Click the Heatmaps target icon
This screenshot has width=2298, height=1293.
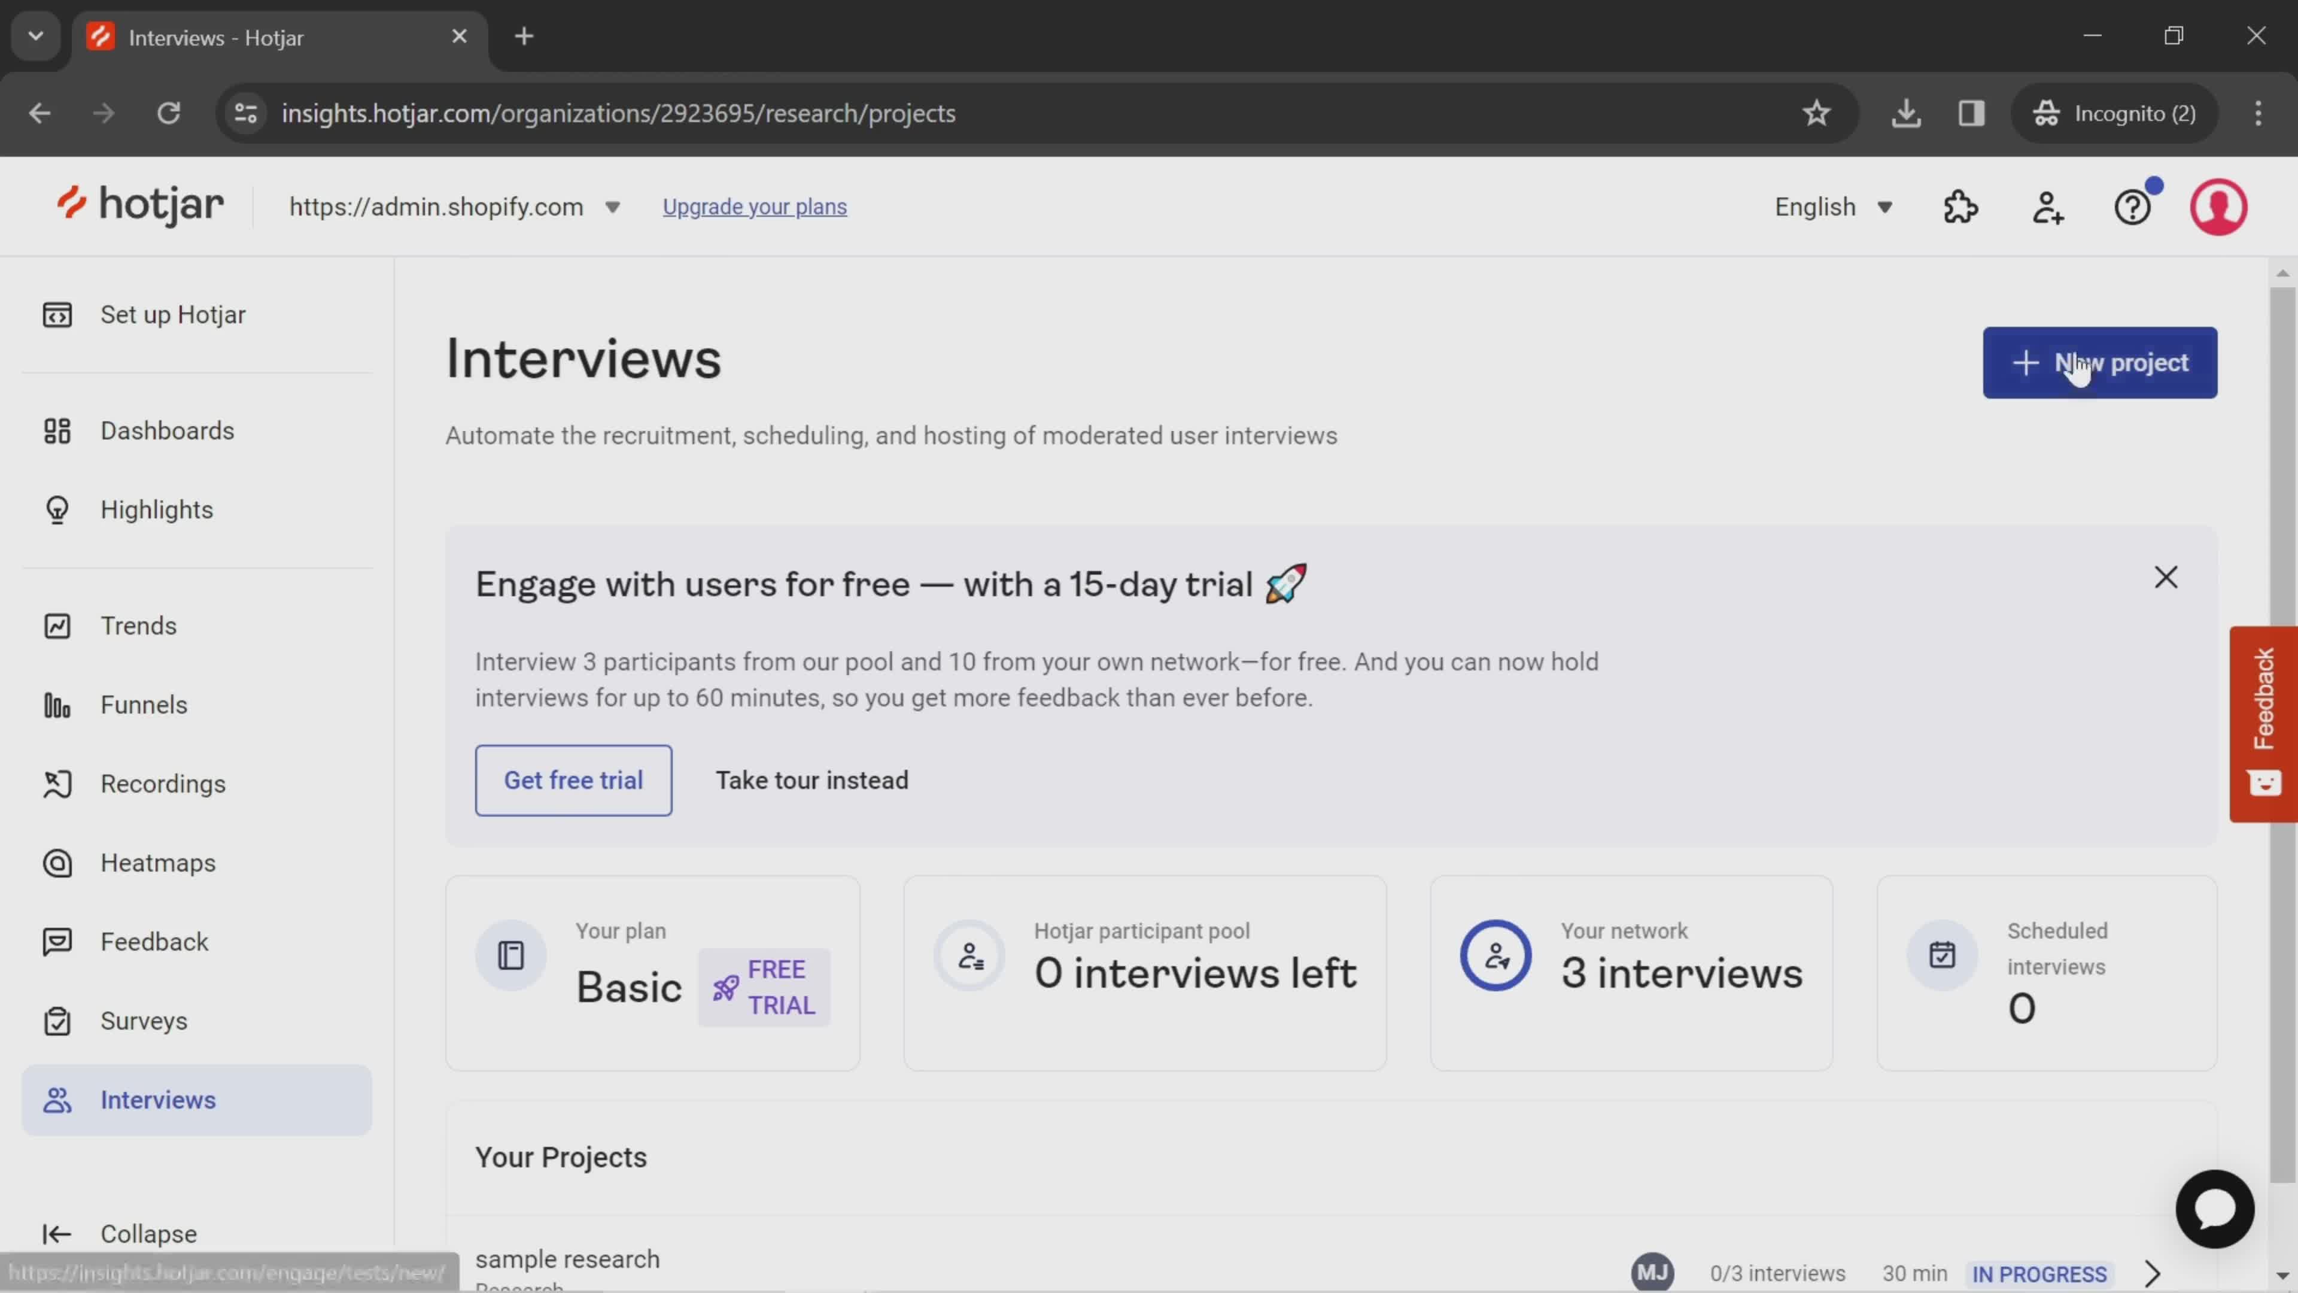click(57, 863)
